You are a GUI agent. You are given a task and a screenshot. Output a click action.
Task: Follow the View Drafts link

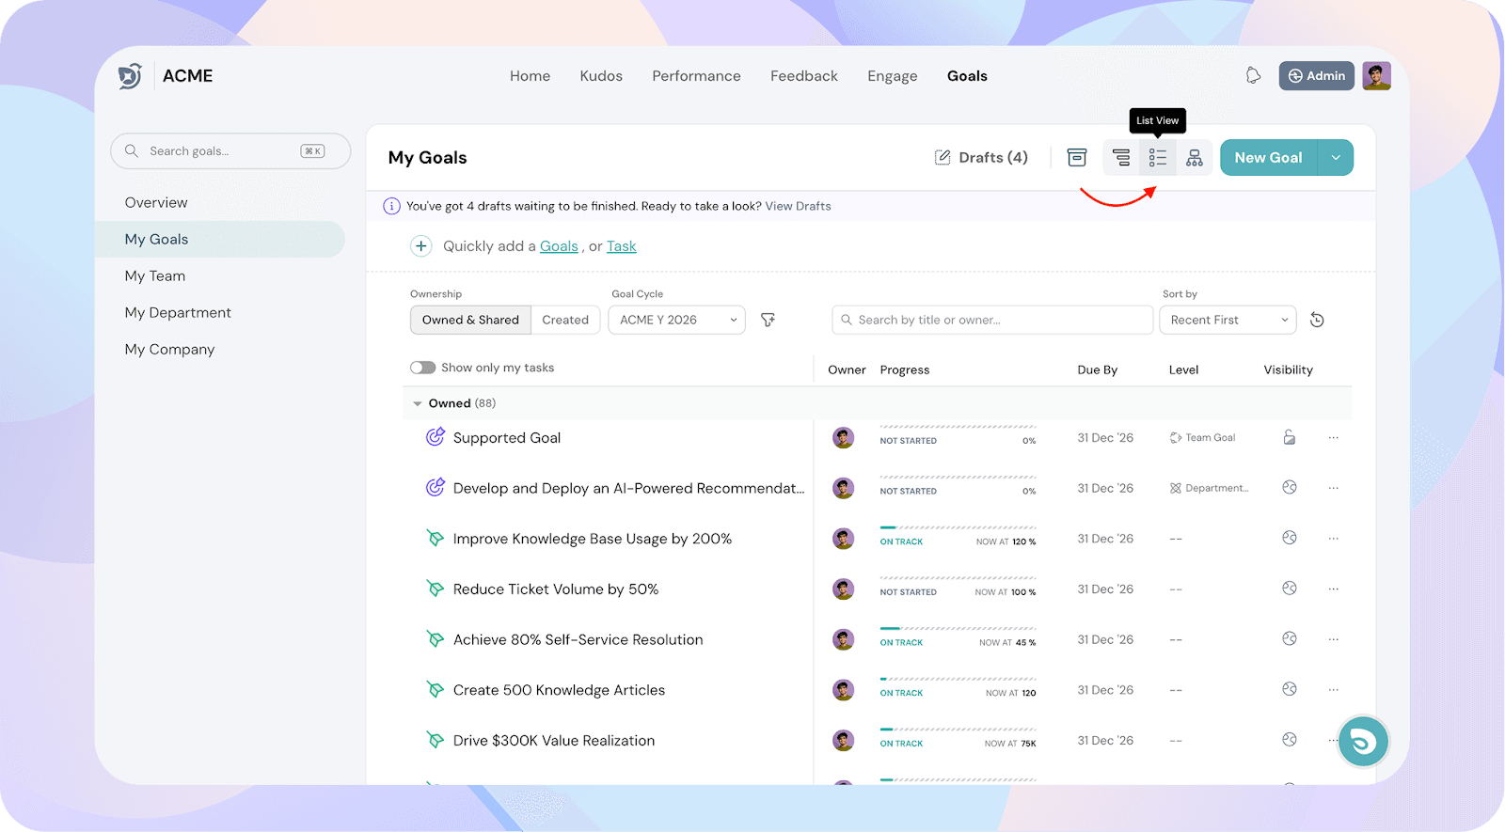[798, 207]
